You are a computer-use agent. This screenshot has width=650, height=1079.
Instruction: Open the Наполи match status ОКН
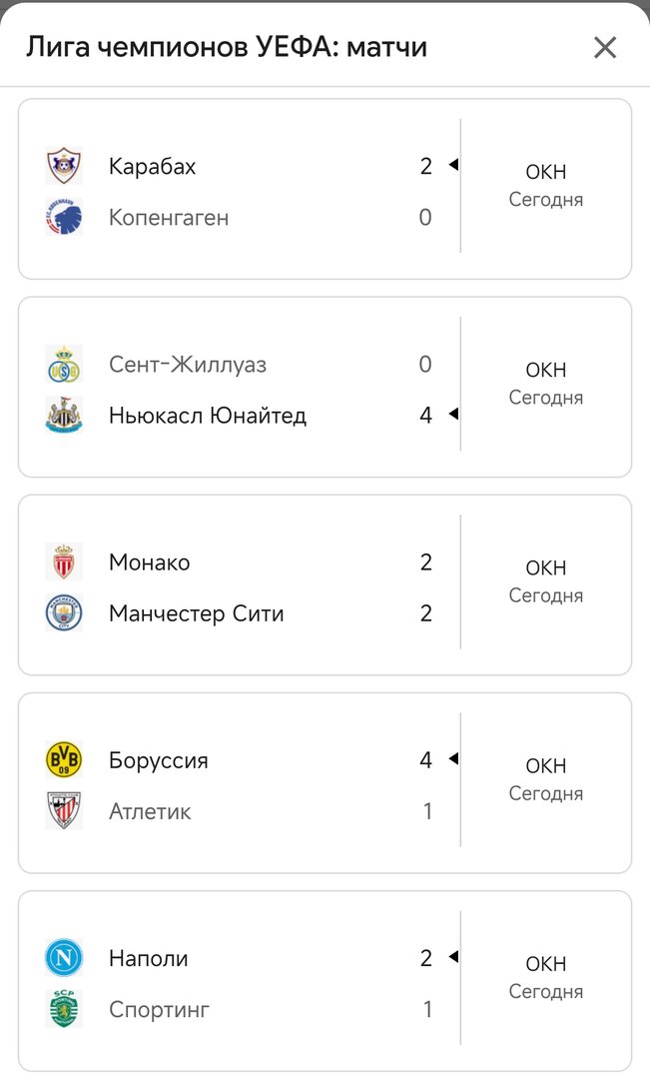pos(545,964)
